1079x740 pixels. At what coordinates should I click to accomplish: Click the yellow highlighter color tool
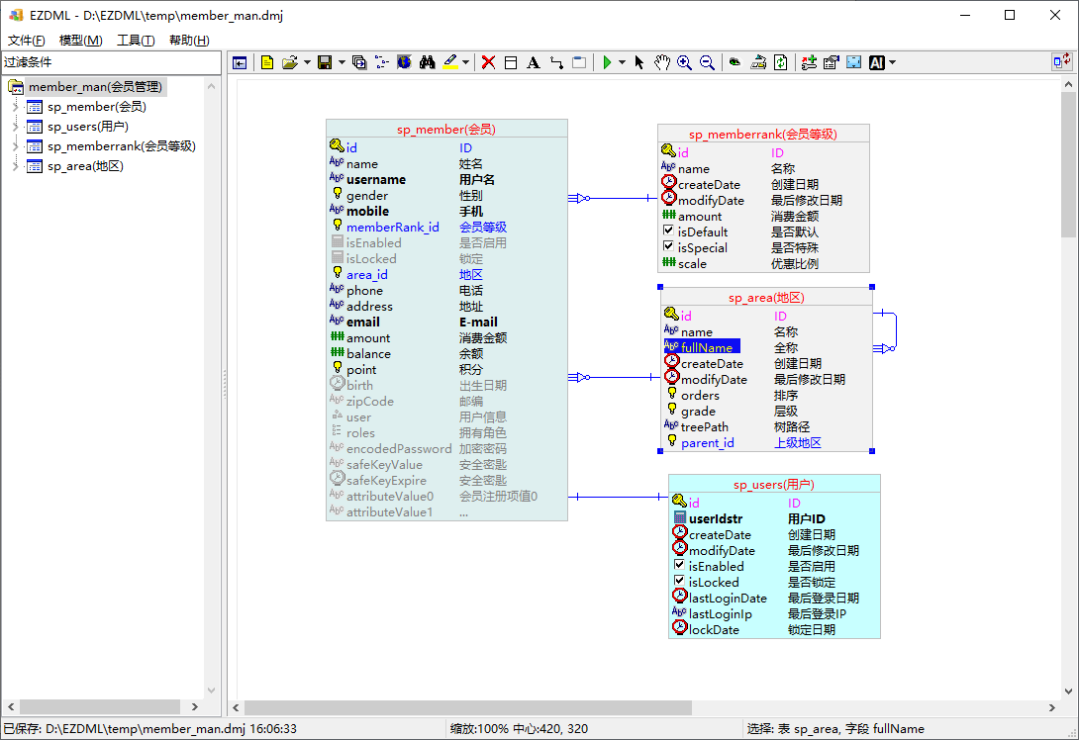[450, 62]
